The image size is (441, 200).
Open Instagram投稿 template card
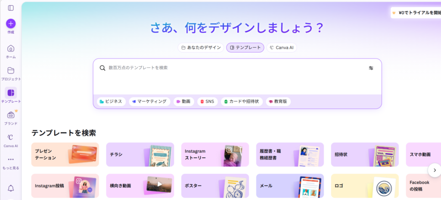click(65, 186)
